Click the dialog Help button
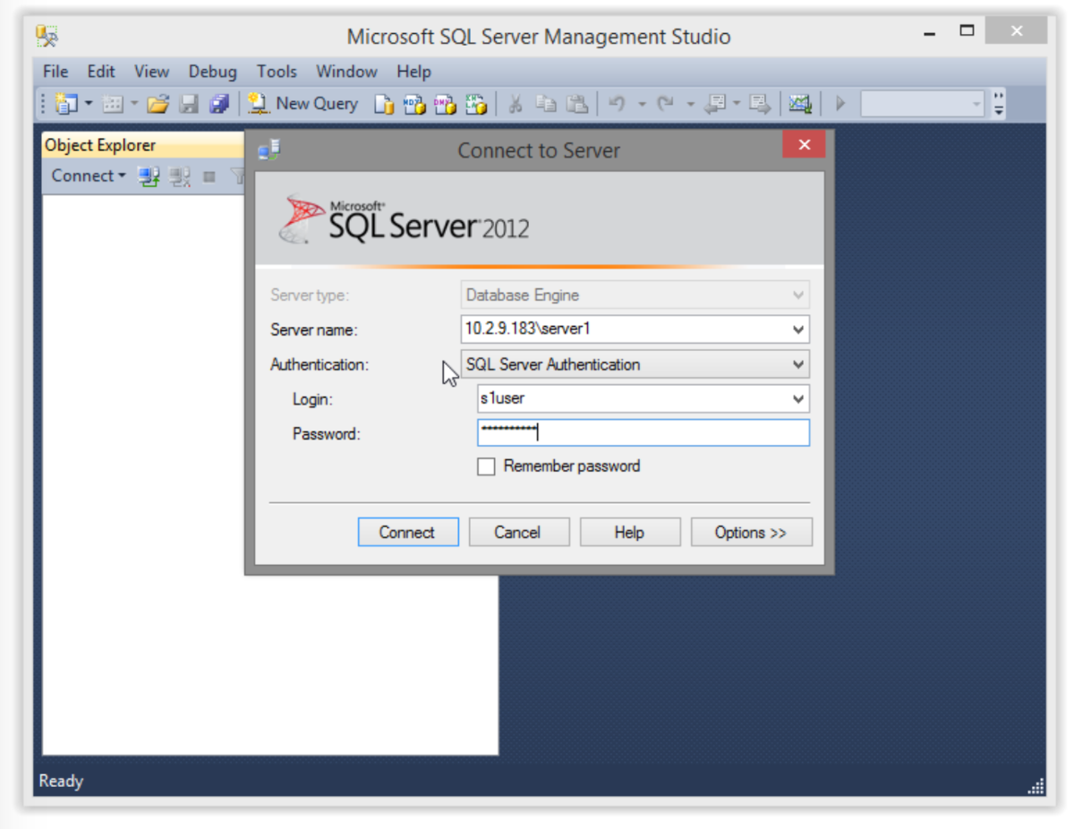The image size is (1074, 829). click(x=630, y=532)
